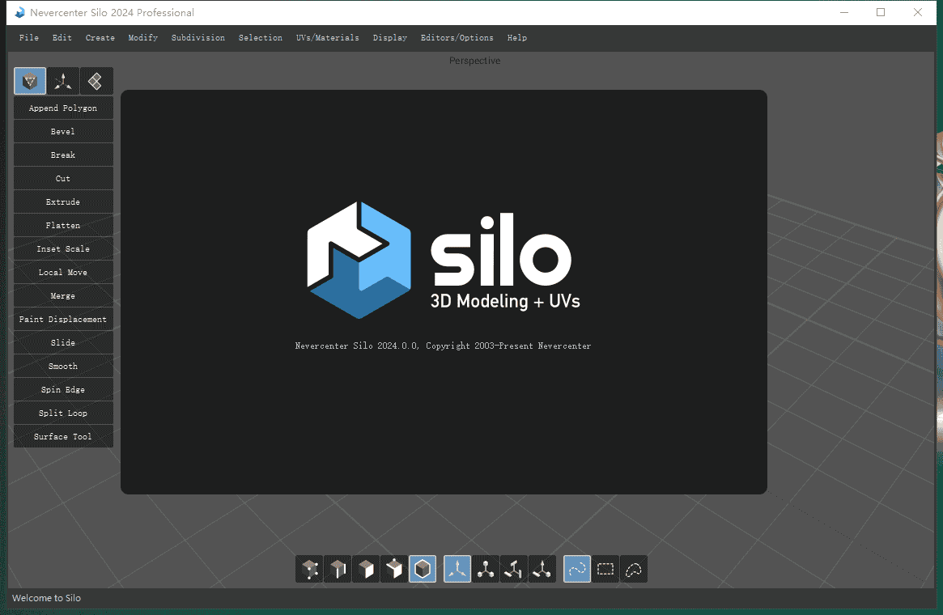This screenshot has height=615, width=943.
Task: Click the geometry tools cube tab
Action: [x=30, y=81]
